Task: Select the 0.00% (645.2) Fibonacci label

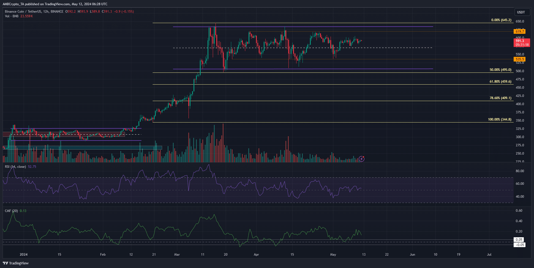Action: pyautogui.click(x=501, y=20)
